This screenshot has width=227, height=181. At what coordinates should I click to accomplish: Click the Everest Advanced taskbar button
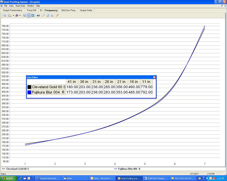tap(48, 178)
